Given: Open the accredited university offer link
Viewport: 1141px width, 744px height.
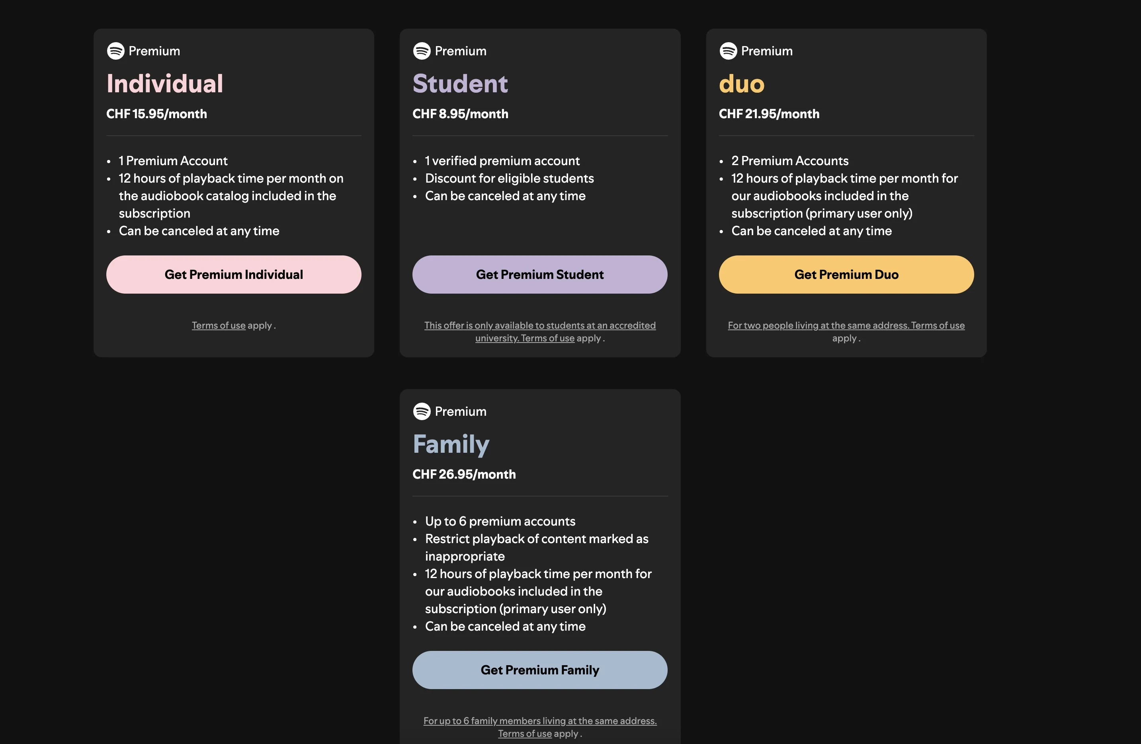Looking at the screenshot, I should click(x=539, y=325).
